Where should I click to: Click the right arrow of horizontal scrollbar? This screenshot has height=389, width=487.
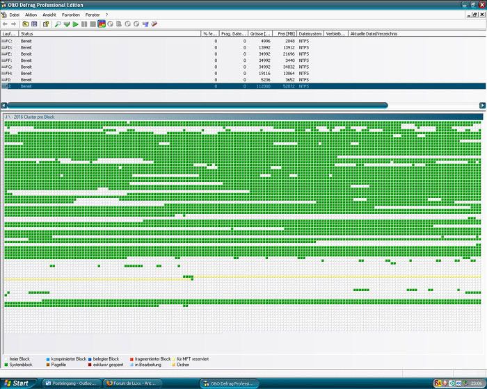tap(482, 106)
